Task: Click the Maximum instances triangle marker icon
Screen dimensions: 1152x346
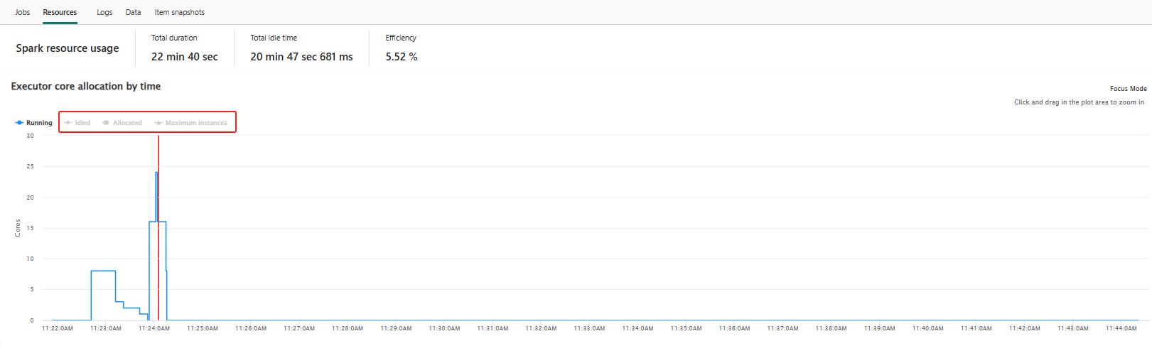Action: 158,123
